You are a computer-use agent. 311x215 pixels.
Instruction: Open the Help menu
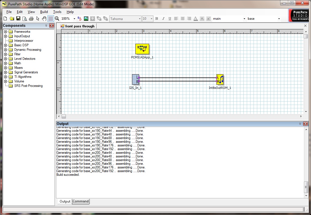[70, 12]
